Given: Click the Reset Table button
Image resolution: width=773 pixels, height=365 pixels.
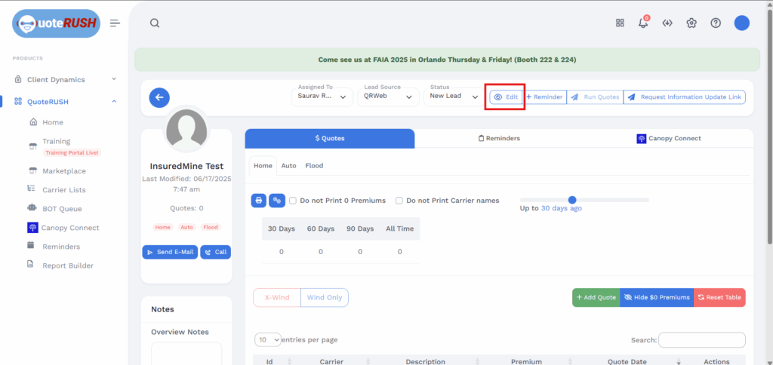Looking at the screenshot, I should [x=719, y=298].
